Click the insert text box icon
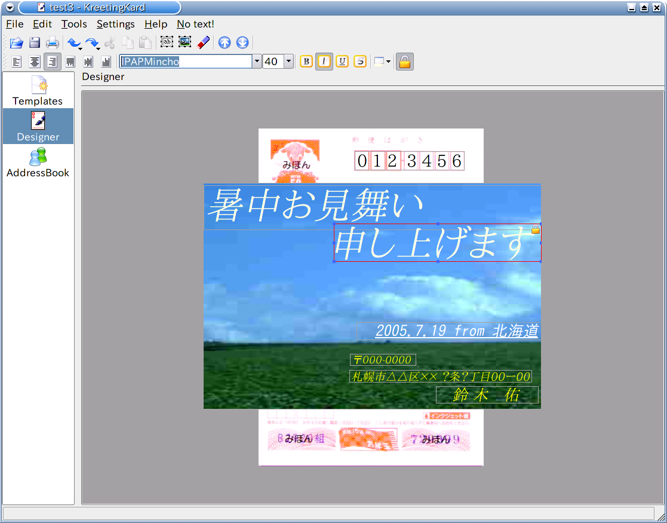Image resolution: width=667 pixels, height=523 pixels. 167,42
